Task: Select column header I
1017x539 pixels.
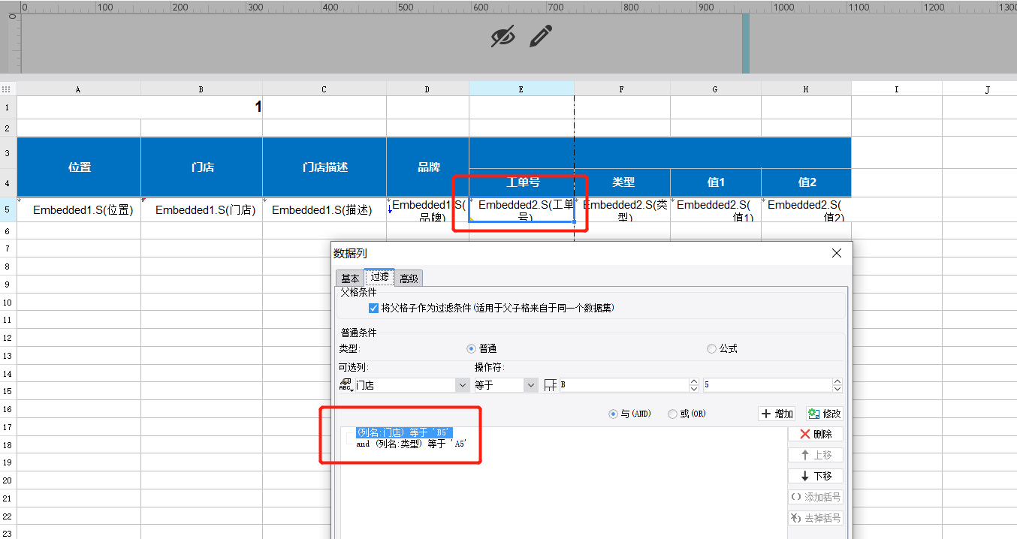Action: click(897, 89)
